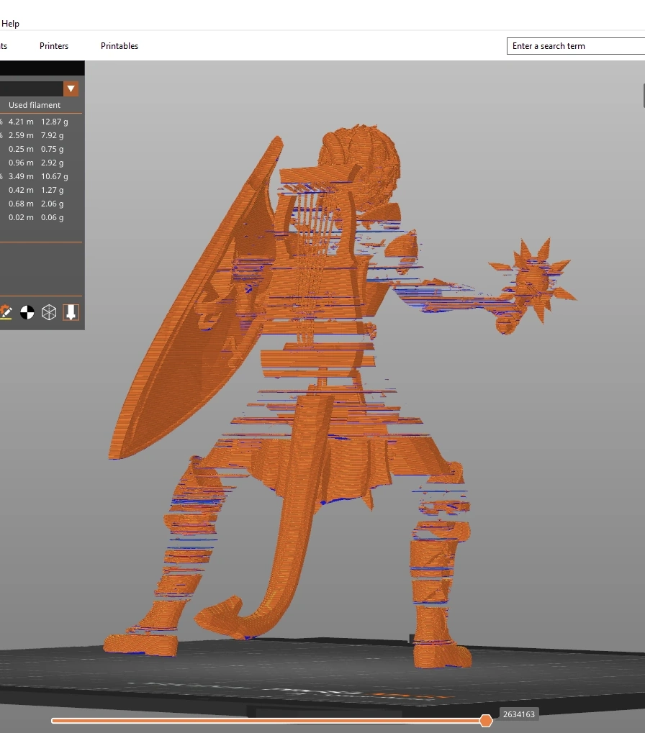Toggle the filament row showing 0.96 m

coord(21,163)
